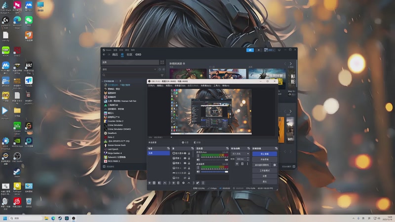Screen dimensions: 395x222
Task: Open OBS Settings button in Controls
Action: 265,176
